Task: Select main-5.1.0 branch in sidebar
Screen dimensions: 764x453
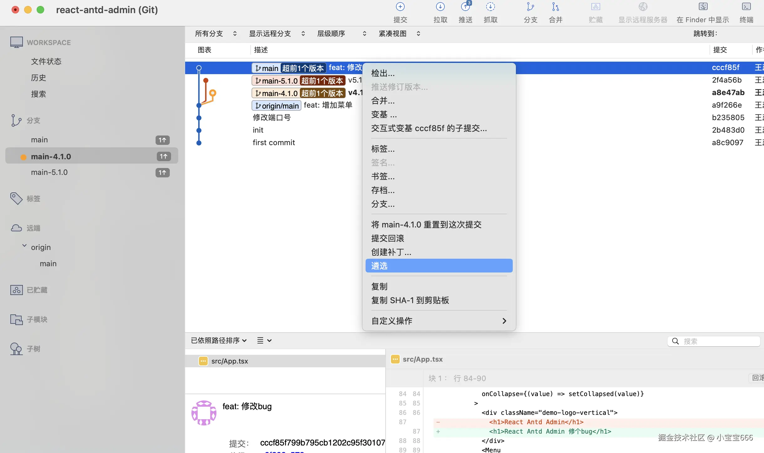Action: [x=49, y=172]
